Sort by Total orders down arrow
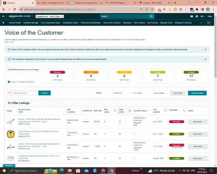This screenshot has width=217, height=174. (x=130, y=111)
